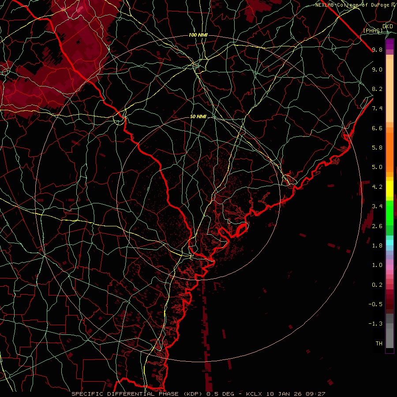Viewport: 397px width, 397px height.
Task: Click the 100 NMI range ring label
Action: 198,35
